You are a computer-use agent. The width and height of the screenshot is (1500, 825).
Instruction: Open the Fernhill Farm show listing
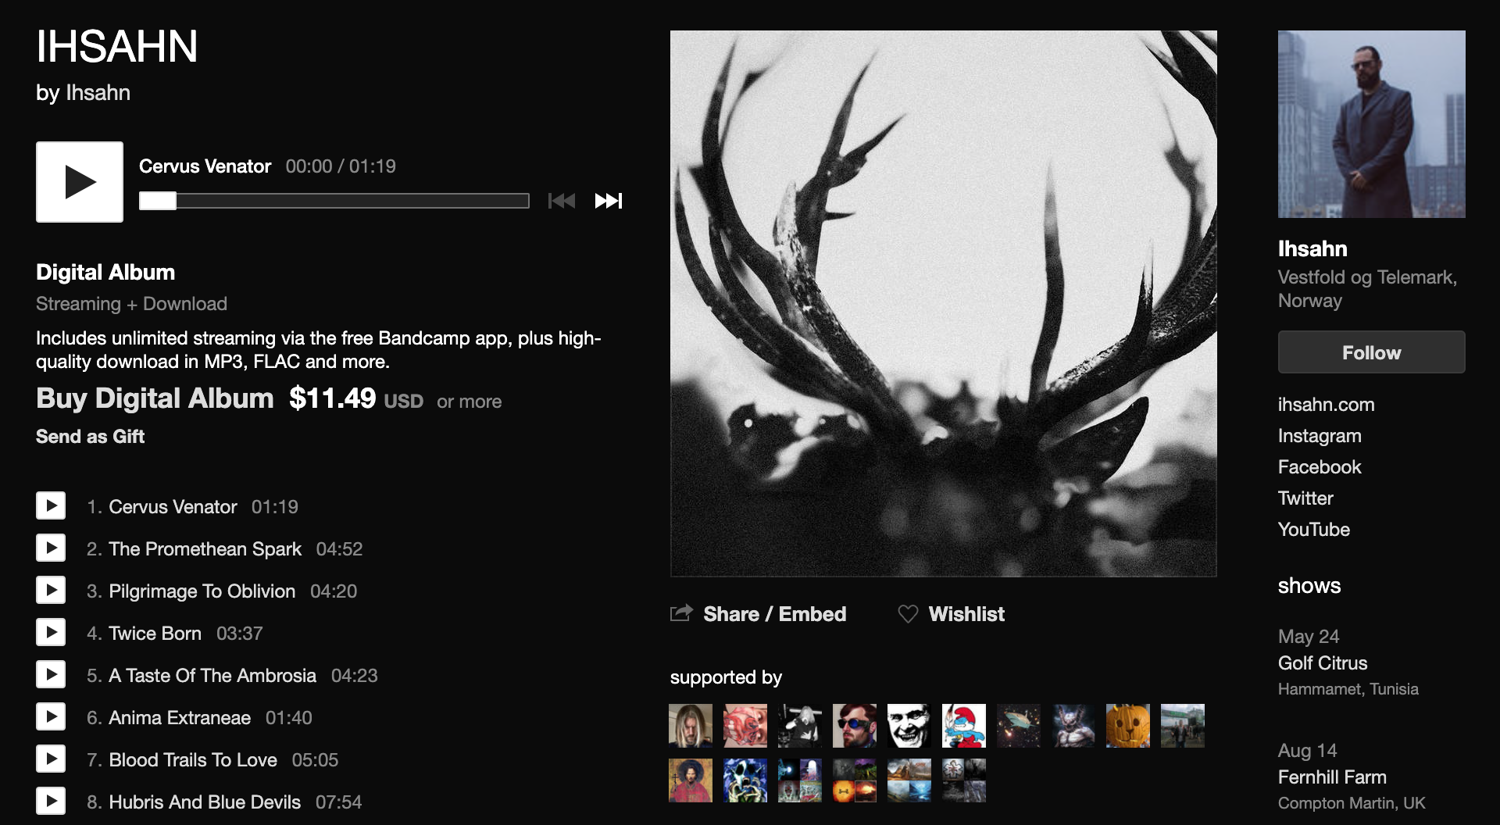(1332, 777)
